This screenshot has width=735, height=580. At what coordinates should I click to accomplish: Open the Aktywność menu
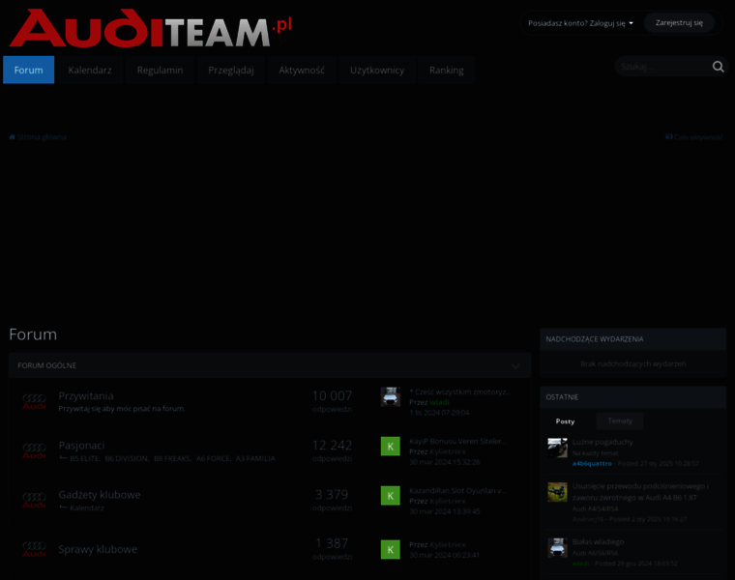(302, 70)
